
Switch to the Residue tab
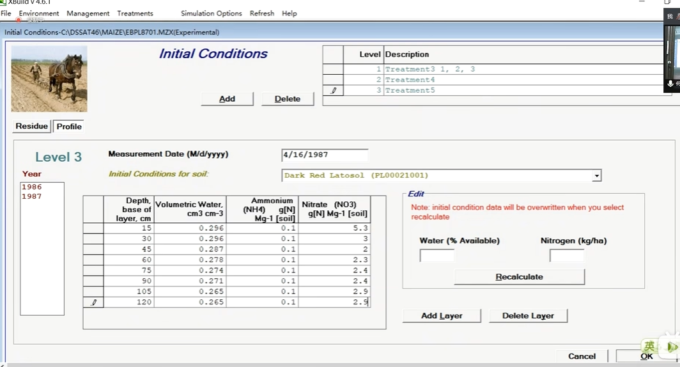click(32, 127)
